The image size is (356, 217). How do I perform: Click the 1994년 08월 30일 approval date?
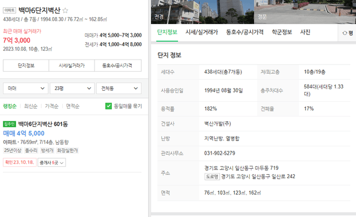[x=224, y=91]
